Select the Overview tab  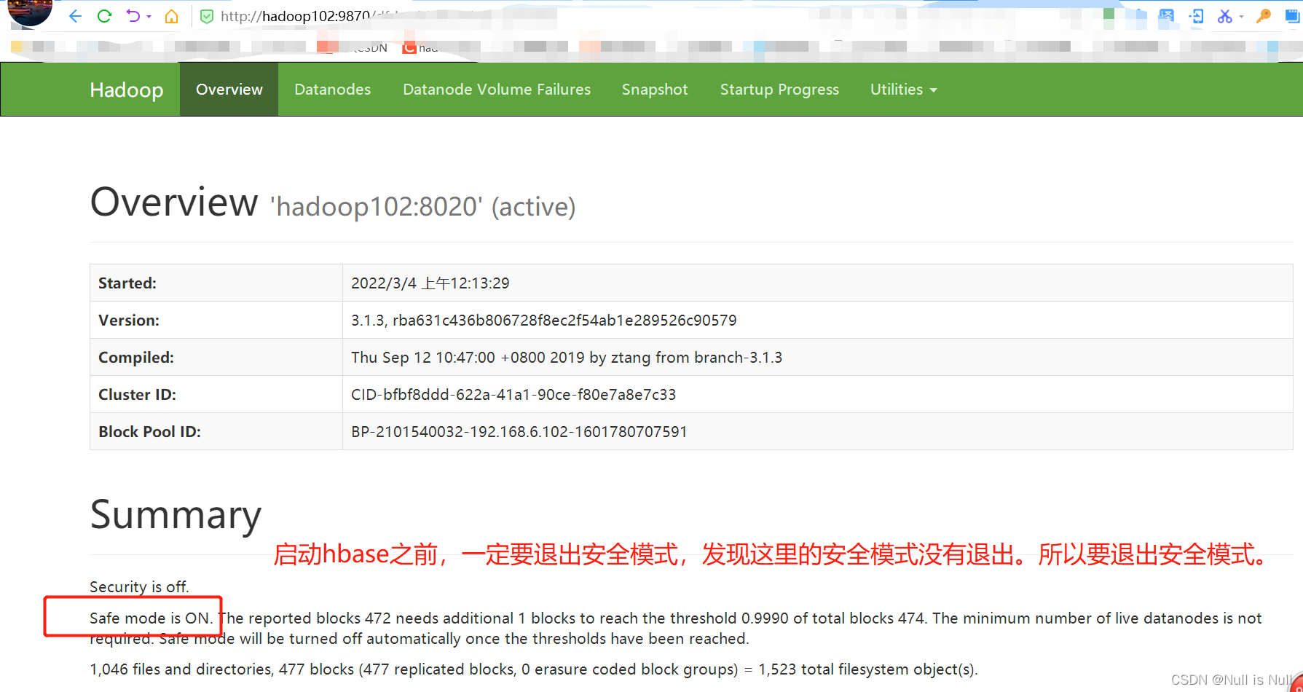pyautogui.click(x=229, y=90)
